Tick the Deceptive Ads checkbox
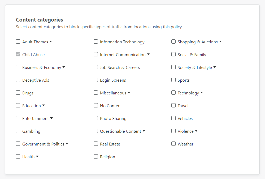Screen dimensions: 265x179 tap(18, 80)
